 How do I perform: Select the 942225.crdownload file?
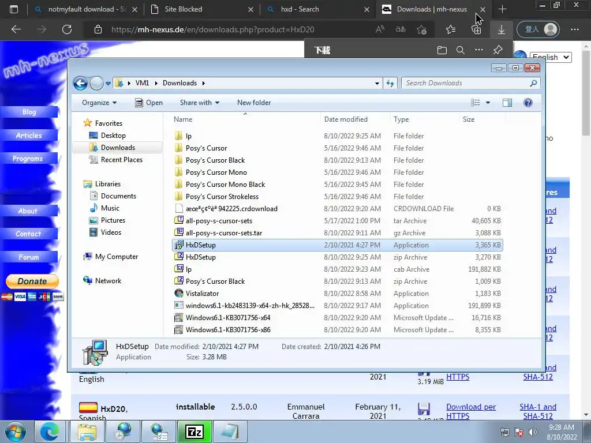coord(231,208)
